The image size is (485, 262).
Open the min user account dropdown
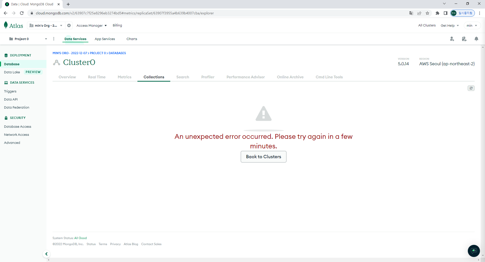point(472,25)
